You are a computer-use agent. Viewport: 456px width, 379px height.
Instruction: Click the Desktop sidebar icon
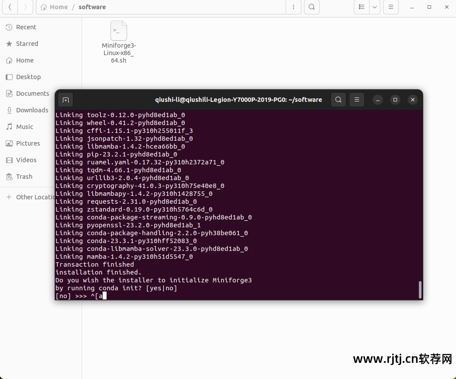(9, 77)
